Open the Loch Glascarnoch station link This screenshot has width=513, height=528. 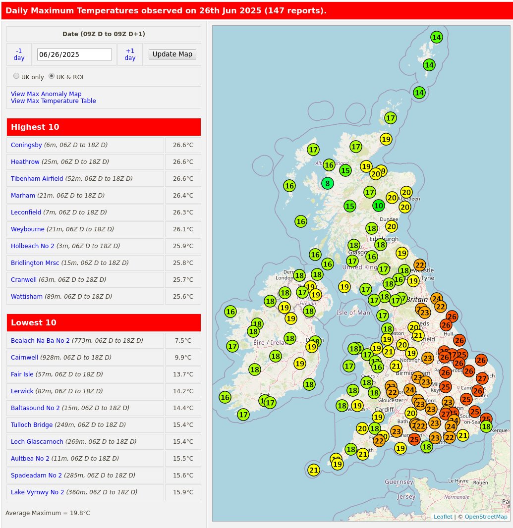coord(37,441)
